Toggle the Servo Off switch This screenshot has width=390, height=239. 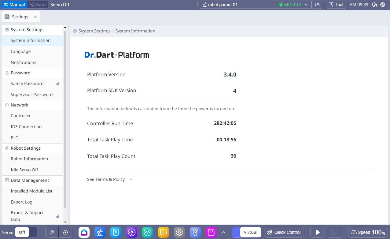(x=26, y=232)
